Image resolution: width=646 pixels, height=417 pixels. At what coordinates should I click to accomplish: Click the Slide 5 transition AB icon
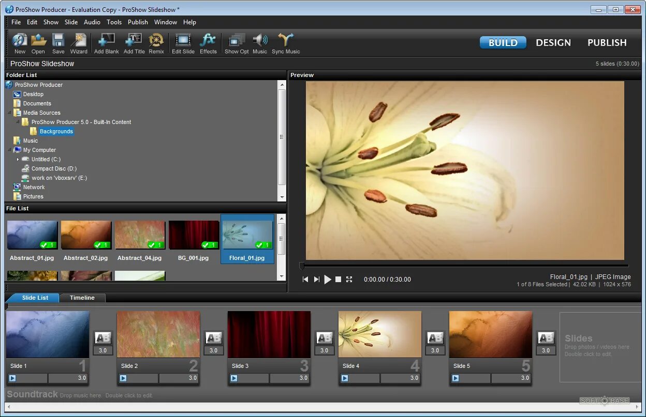coord(546,337)
